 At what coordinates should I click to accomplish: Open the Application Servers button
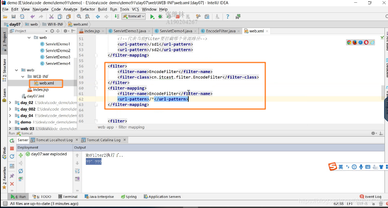tap(162, 197)
